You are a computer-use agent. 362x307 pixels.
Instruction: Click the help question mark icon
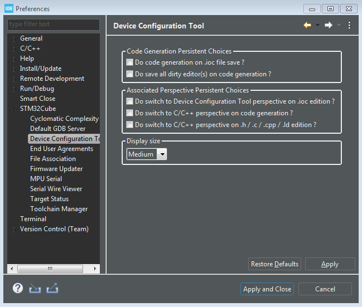[x=18, y=288]
